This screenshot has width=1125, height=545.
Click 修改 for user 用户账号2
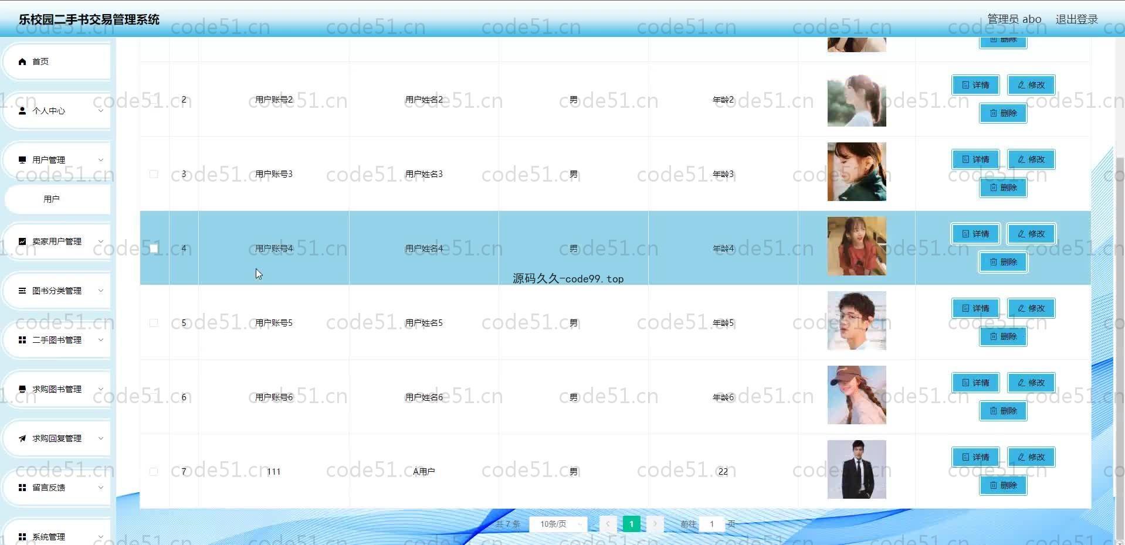pyautogui.click(x=1031, y=85)
